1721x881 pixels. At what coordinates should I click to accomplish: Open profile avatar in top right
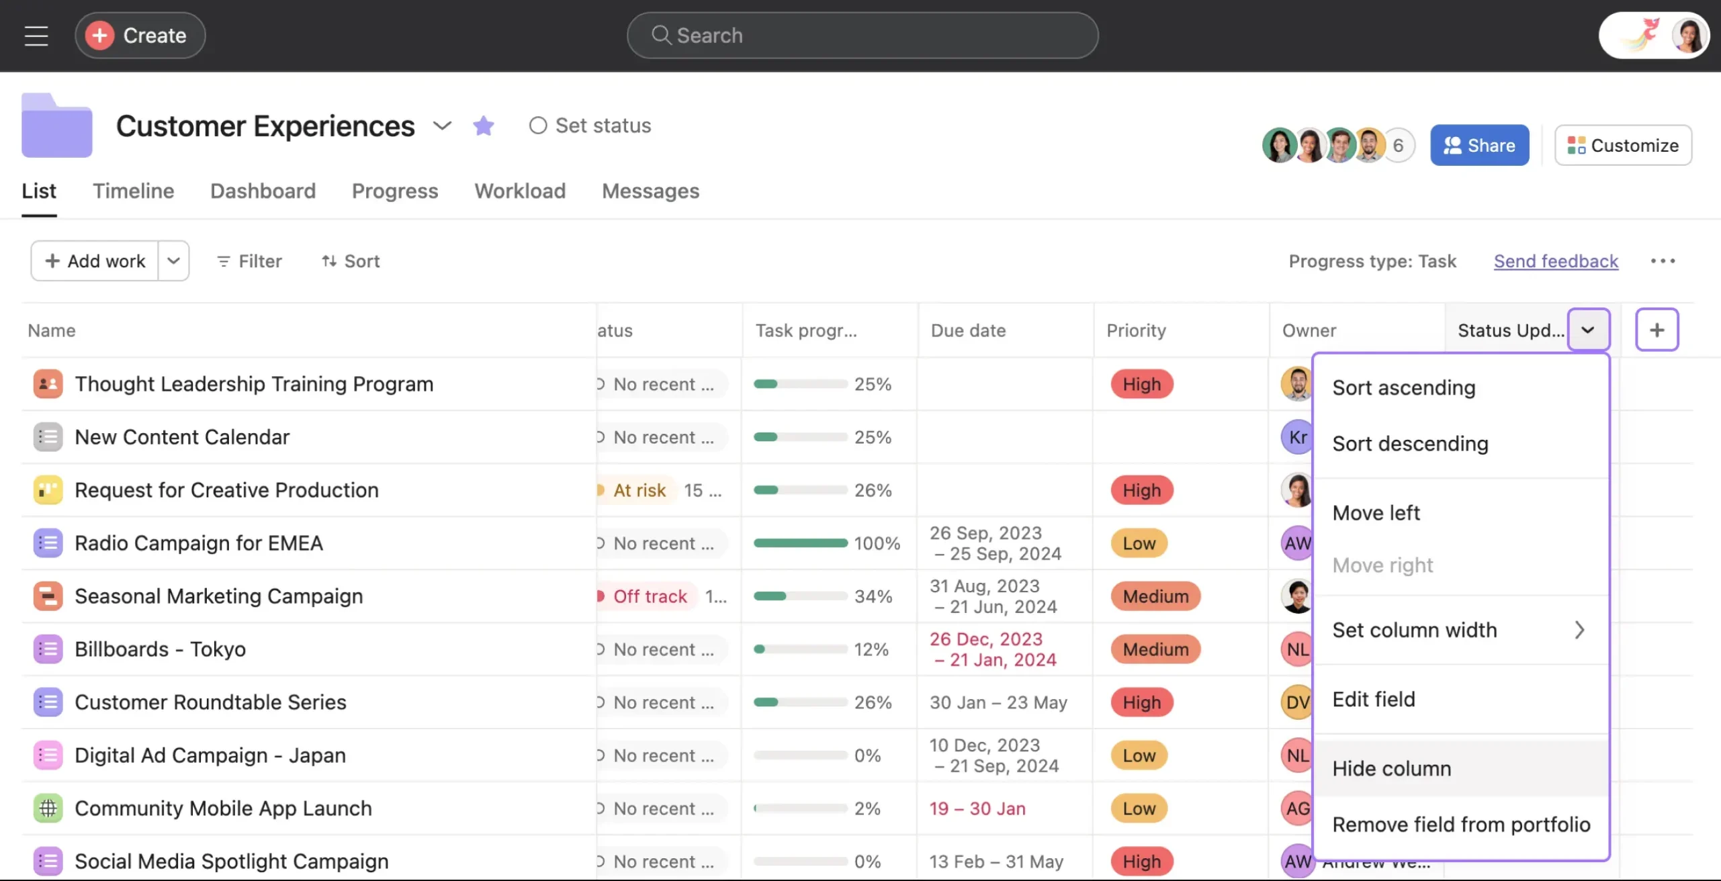pos(1689,36)
